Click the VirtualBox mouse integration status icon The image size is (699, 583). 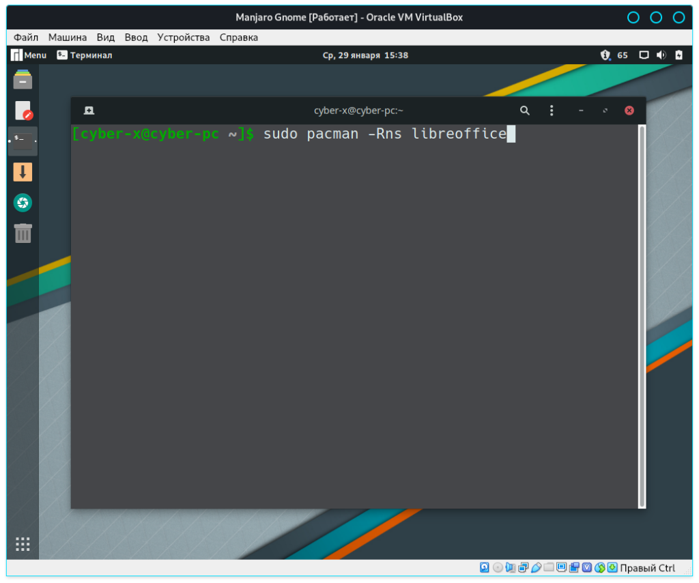[600, 567]
